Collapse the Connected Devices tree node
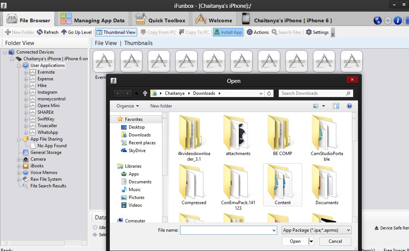This screenshot has height=251, width=409. 5,52
